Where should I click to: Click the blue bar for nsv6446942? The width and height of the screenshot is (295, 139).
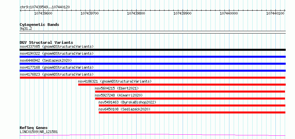[x=152, y=64]
